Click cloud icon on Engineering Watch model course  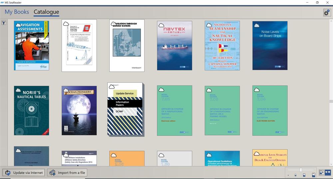[257, 90]
